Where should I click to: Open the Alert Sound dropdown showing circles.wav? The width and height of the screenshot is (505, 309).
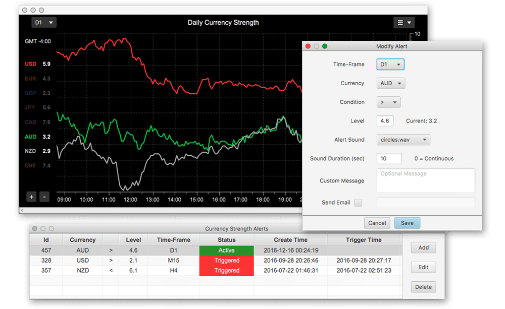tap(403, 140)
